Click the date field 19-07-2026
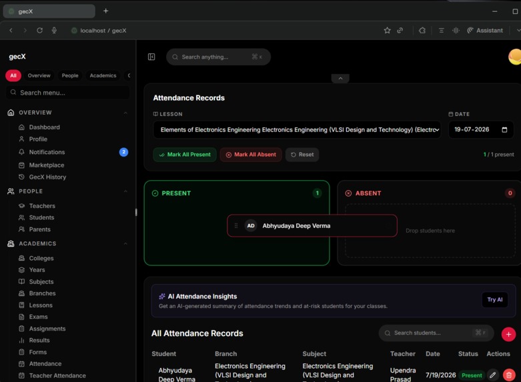Screen dimensions: 521x382 point(481,129)
